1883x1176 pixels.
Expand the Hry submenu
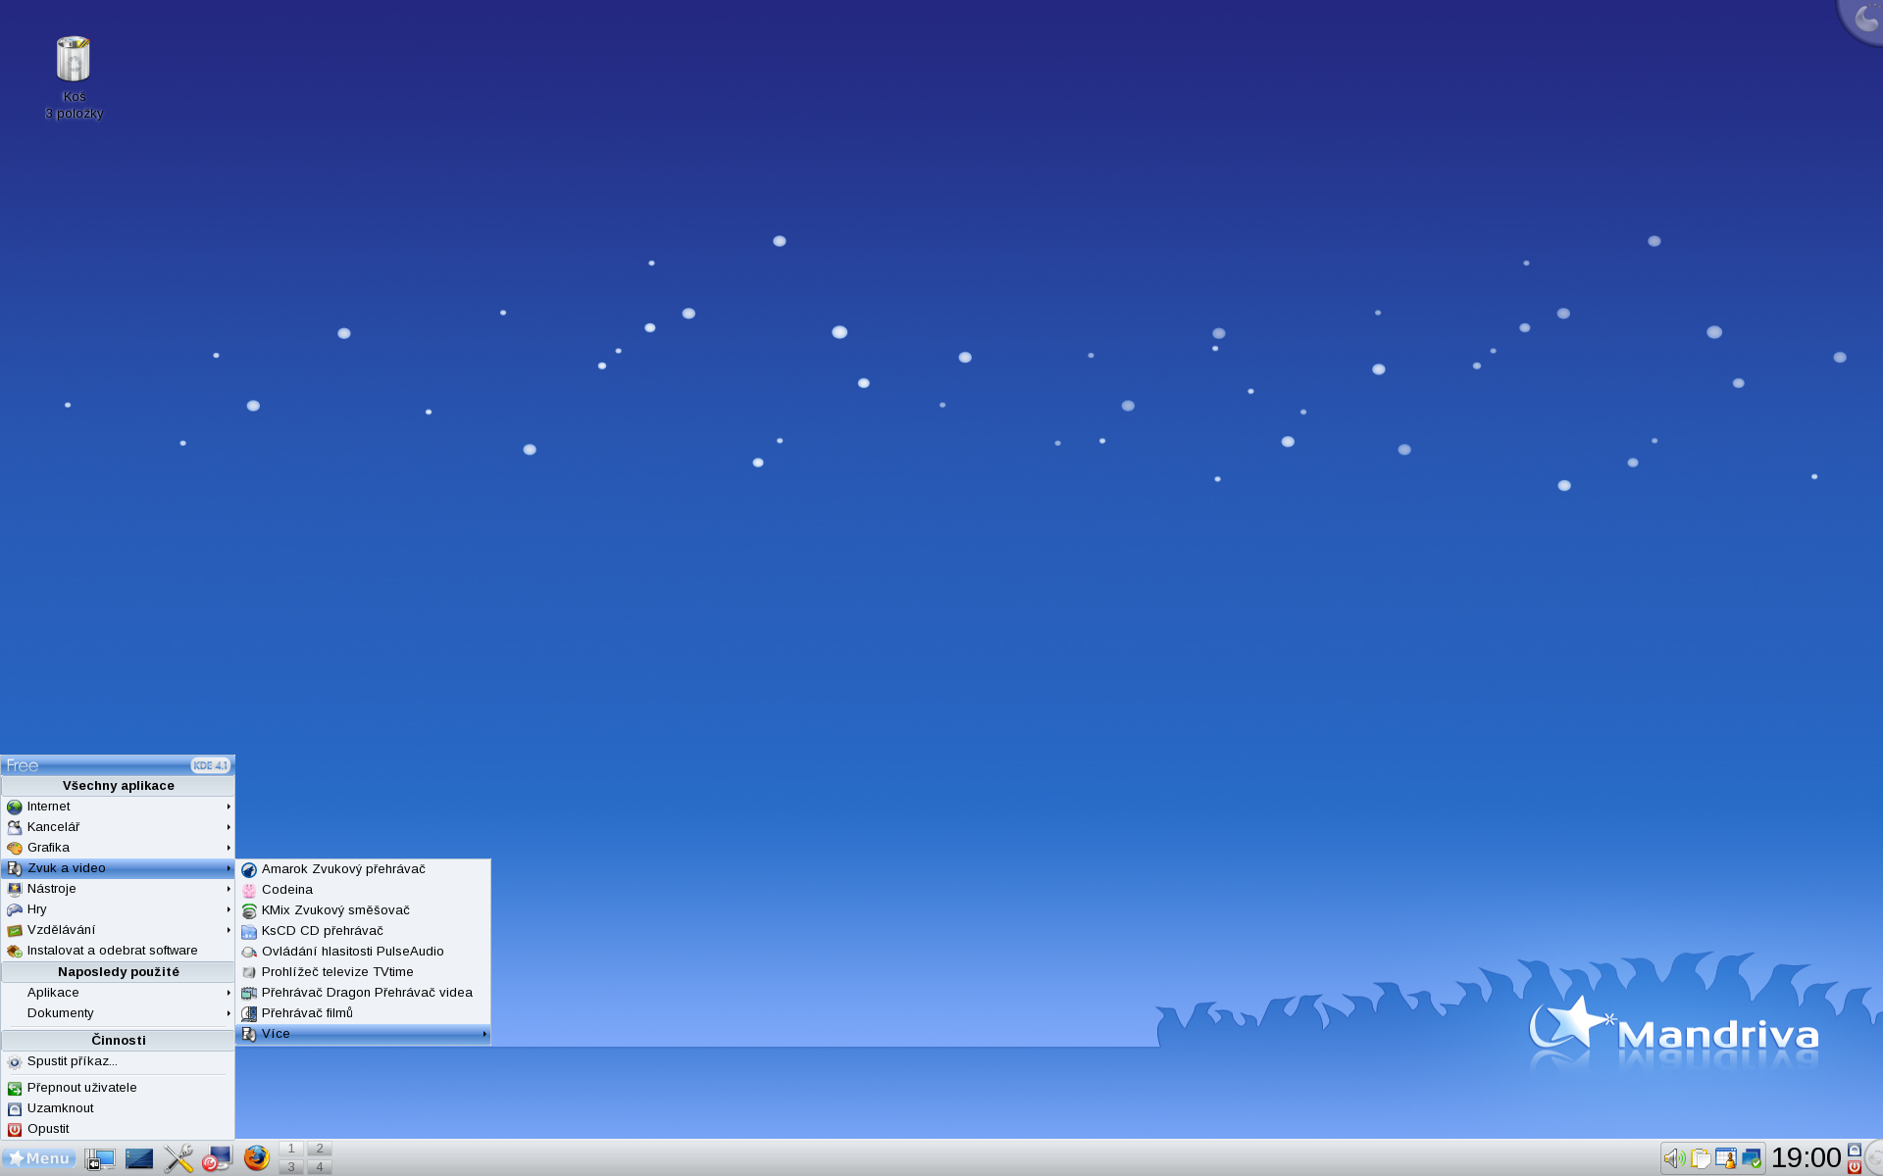[118, 909]
